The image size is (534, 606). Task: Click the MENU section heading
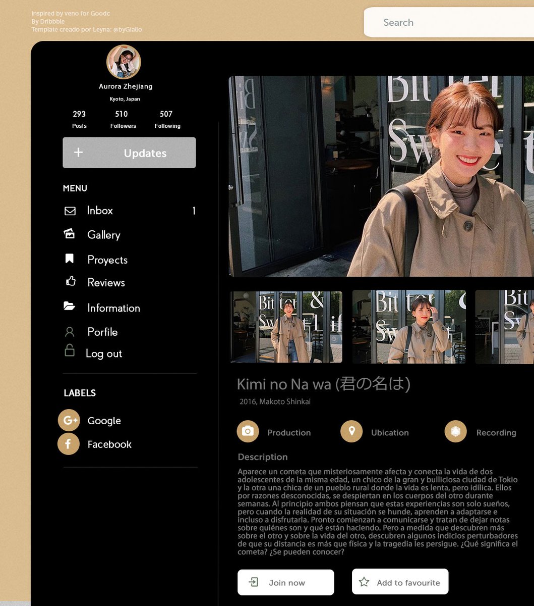pyautogui.click(x=75, y=188)
